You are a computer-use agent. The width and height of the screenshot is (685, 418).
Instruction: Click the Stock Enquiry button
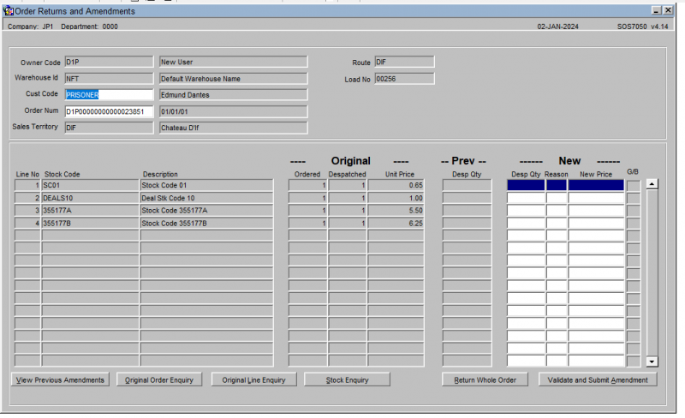tap(347, 380)
